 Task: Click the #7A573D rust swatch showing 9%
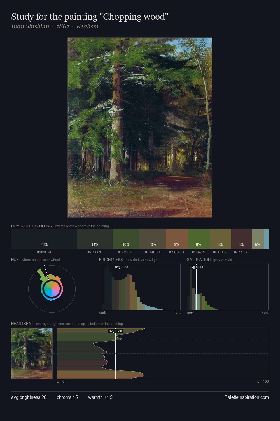177,239
